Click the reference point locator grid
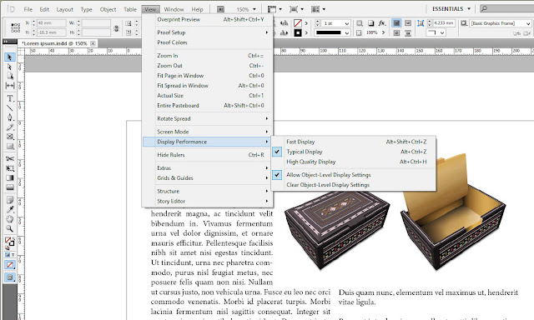Screen dimensions: 534x320 tap(15, 27)
